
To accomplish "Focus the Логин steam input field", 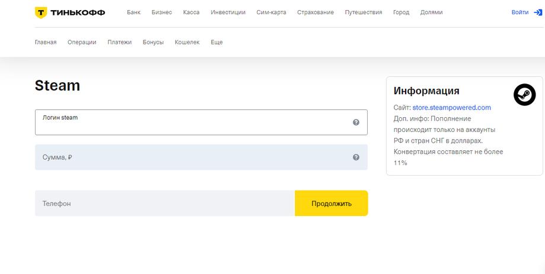I will tap(201, 123).
